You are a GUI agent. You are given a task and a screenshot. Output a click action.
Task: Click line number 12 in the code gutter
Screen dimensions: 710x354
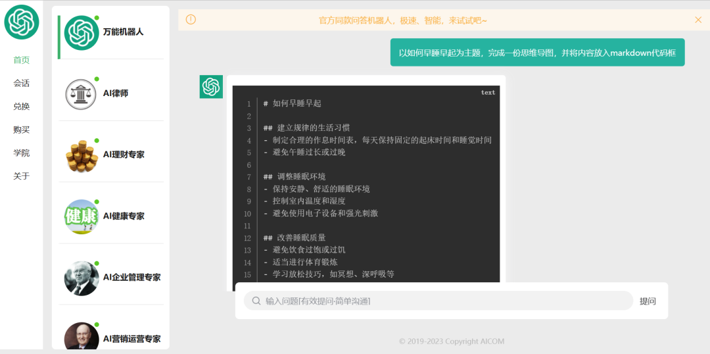coord(247,238)
